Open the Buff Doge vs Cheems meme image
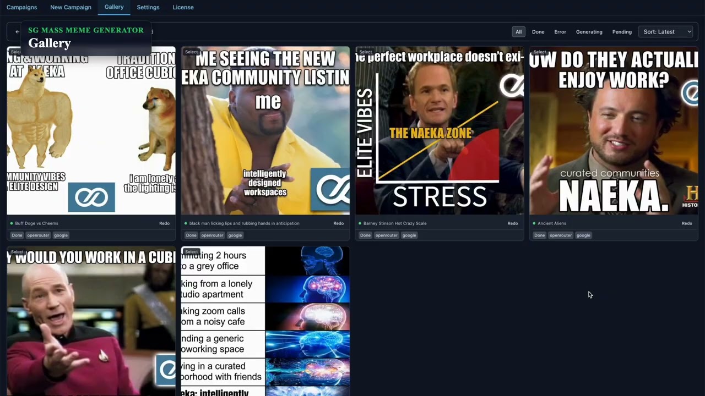Viewport: 705px width, 396px height. pyautogui.click(x=91, y=131)
